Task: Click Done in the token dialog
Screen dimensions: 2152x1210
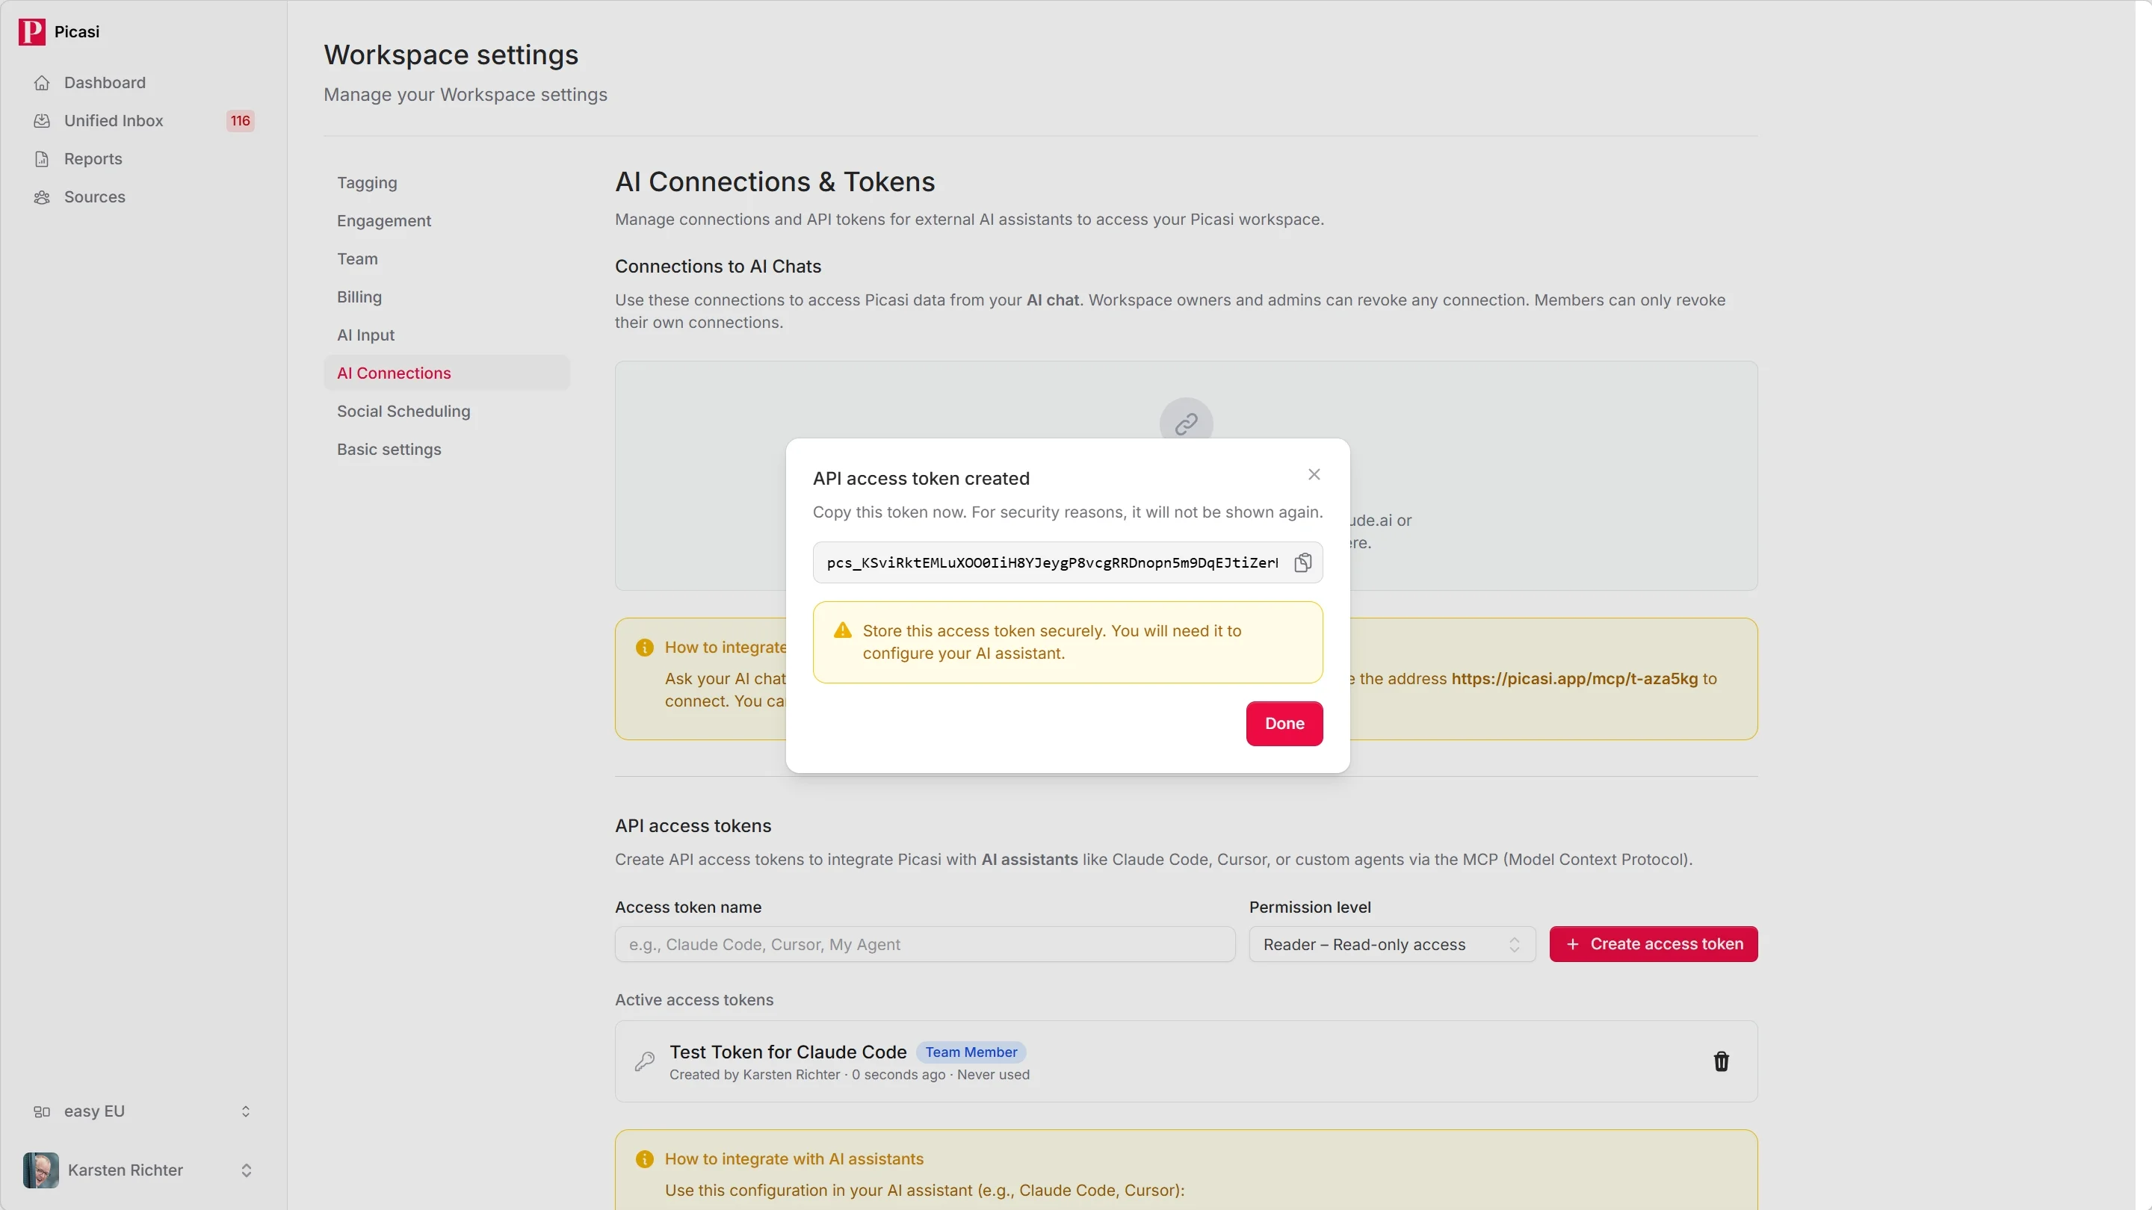Action: 1284,724
